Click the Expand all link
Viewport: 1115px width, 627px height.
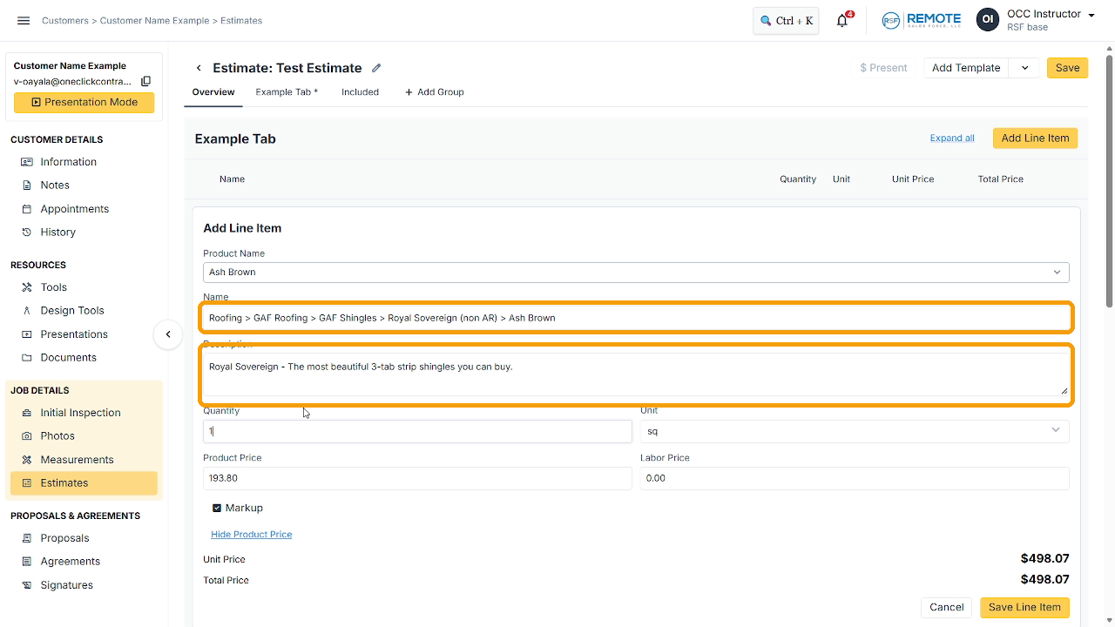[952, 138]
